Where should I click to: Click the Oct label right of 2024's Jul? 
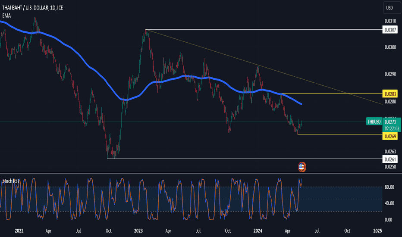pos(347,231)
